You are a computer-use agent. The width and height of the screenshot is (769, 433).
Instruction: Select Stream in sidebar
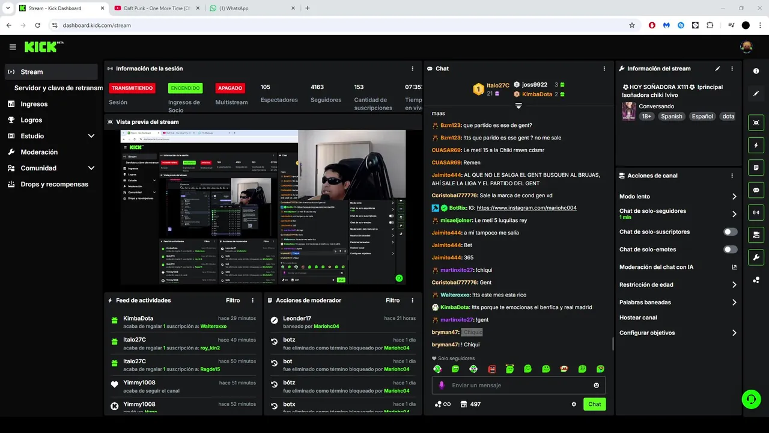tap(51, 72)
